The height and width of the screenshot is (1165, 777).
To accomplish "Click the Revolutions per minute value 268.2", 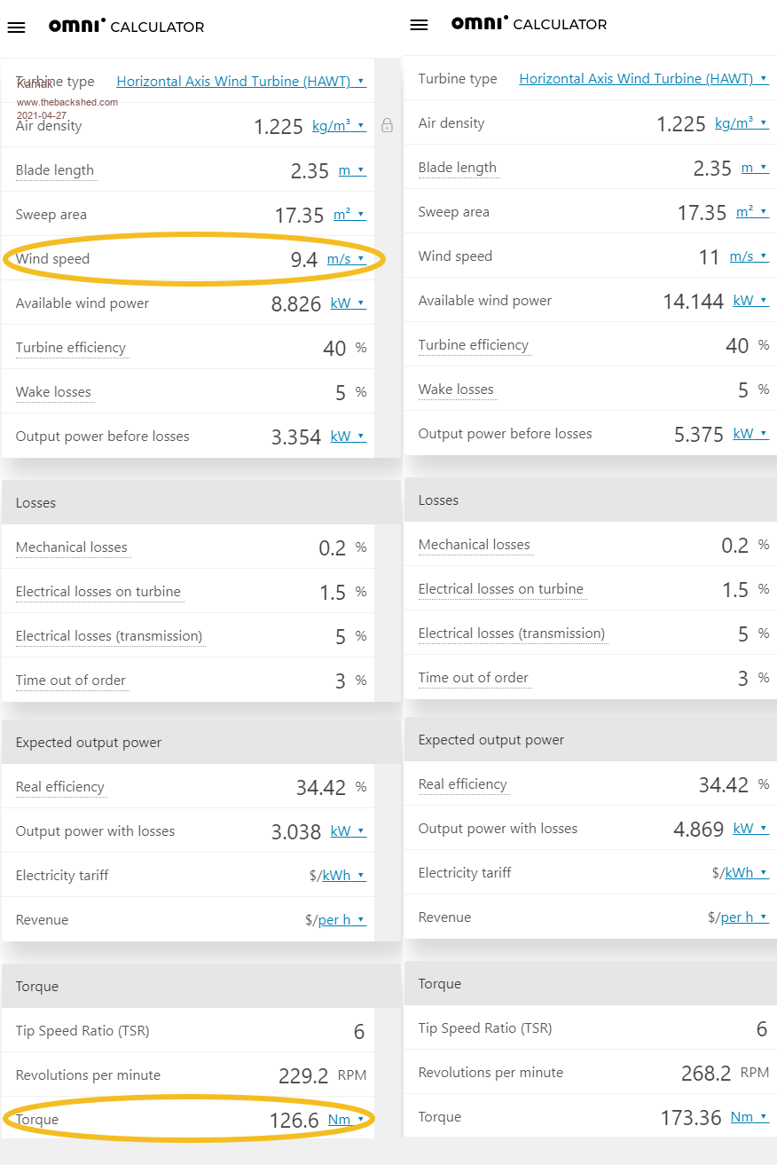I will pyautogui.click(x=705, y=1074).
